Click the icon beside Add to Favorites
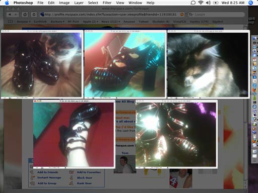This screenshot has height=193, width=258. click(72, 172)
